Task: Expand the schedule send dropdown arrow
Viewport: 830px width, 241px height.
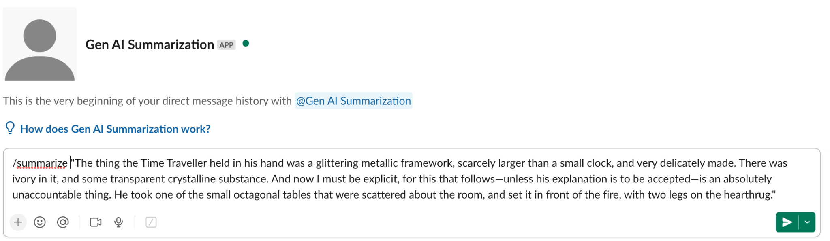Action: pos(807,222)
